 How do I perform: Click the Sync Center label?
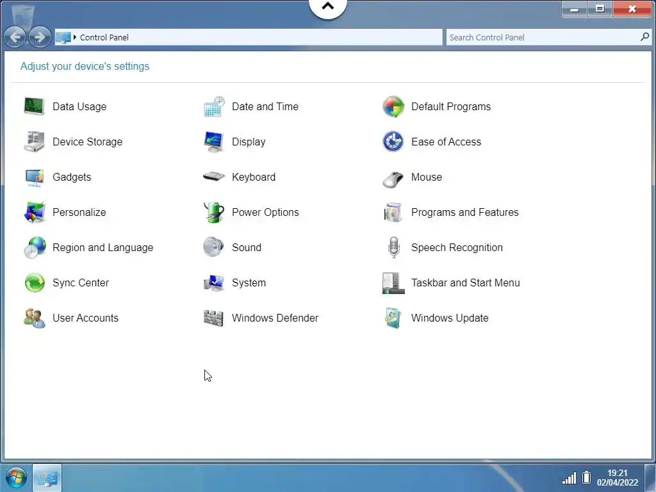coord(81,283)
